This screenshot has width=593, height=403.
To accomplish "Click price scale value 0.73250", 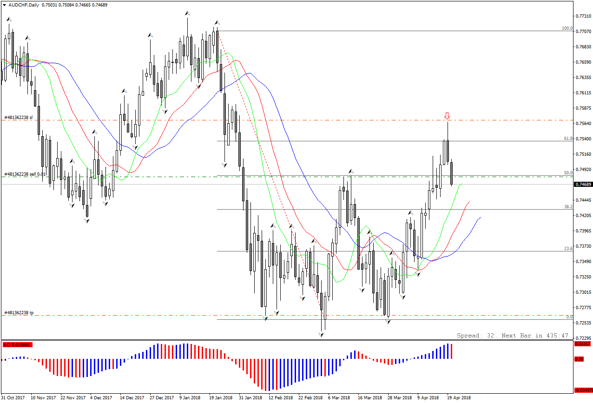I will [584, 277].
